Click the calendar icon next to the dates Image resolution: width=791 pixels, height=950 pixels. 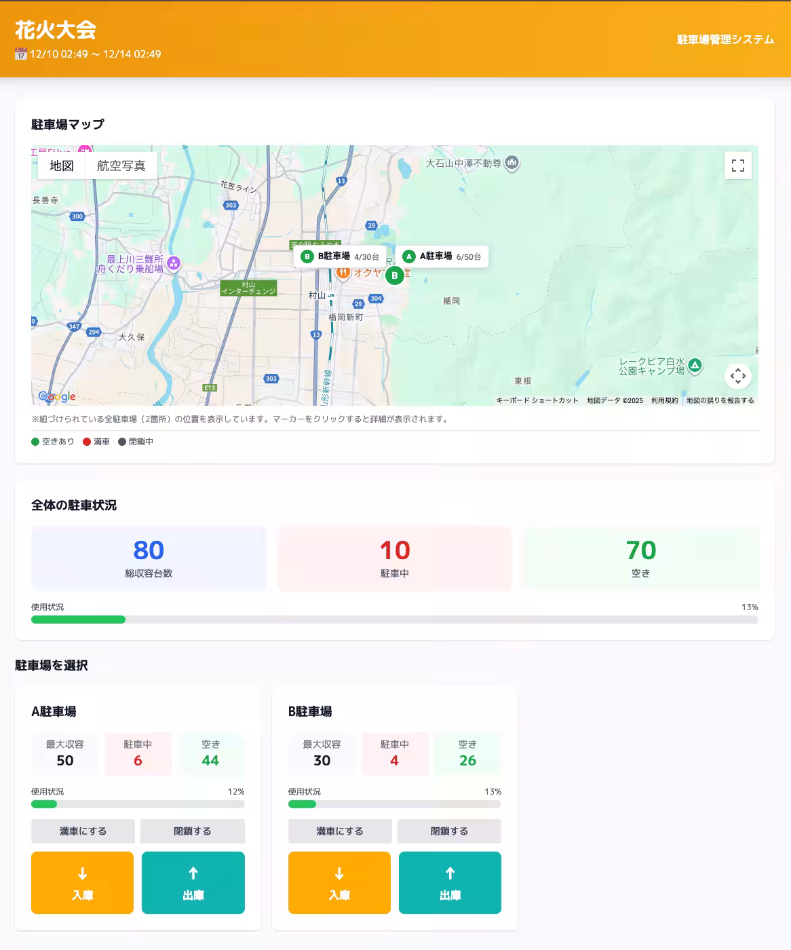tap(20, 54)
